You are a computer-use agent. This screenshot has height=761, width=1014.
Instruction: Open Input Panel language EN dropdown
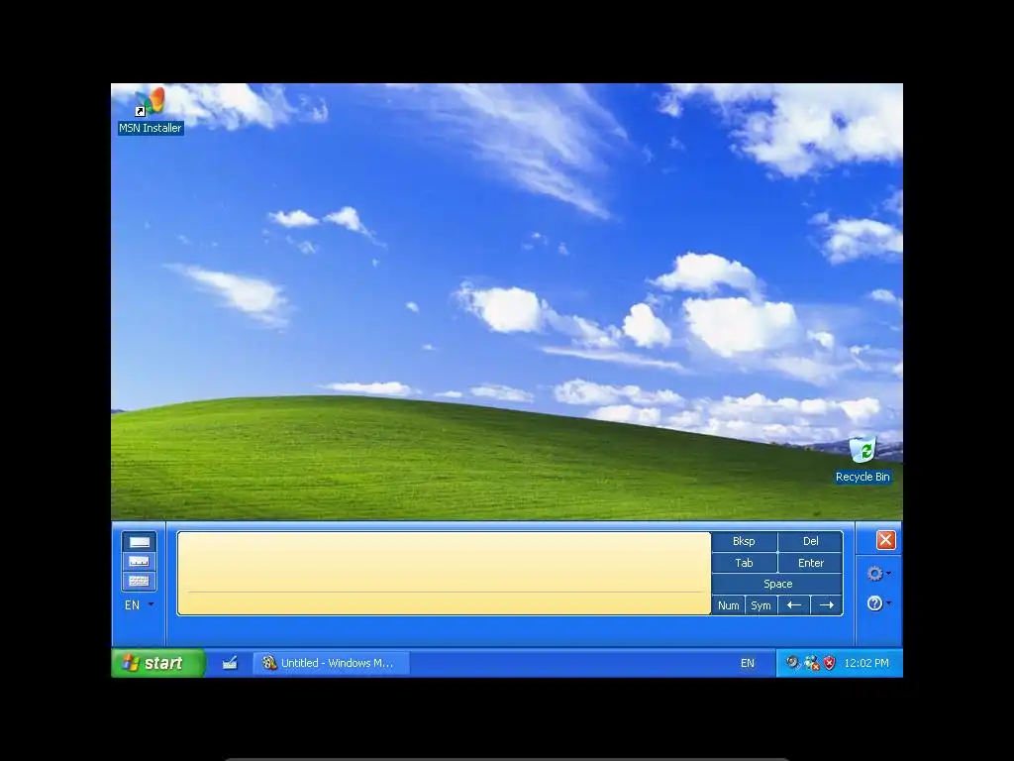coord(139,605)
